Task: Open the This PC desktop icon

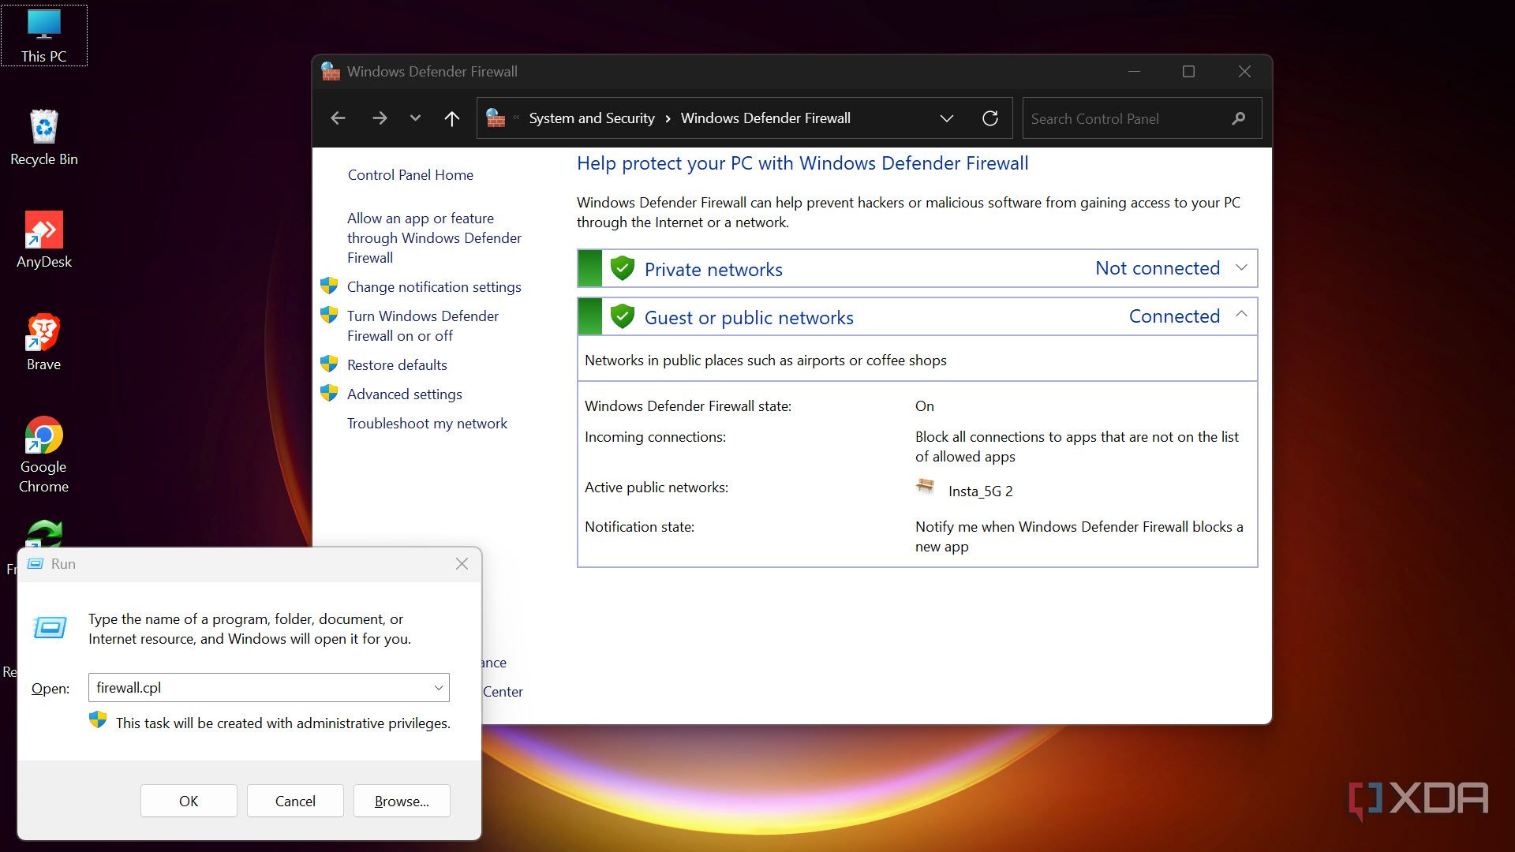Action: (43, 35)
